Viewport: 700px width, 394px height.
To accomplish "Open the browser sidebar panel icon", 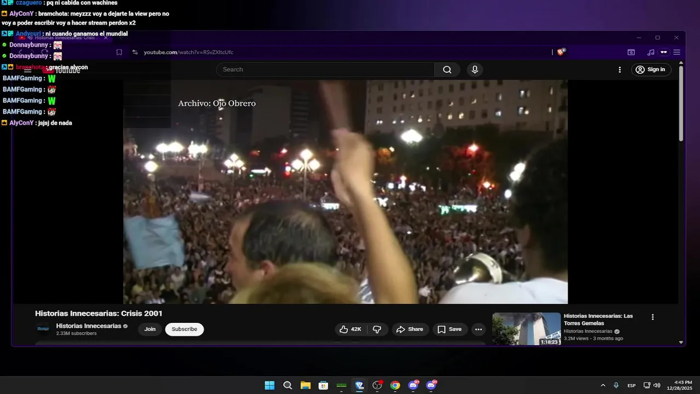I will click(631, 52).
